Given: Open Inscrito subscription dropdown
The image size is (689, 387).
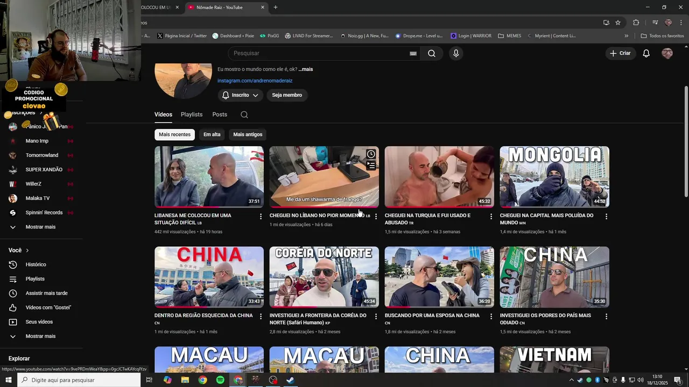Looking at the screenshot, I should (x=240, y=95).
